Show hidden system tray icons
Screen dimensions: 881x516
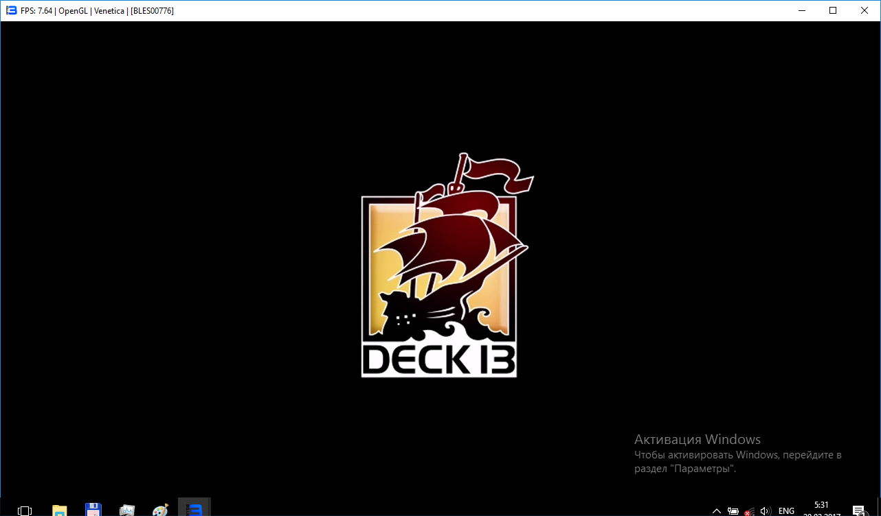point(717,511)
